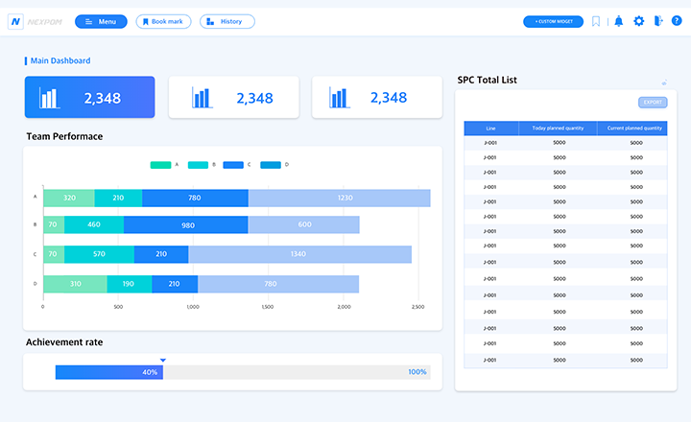Toggle series A in chart legend
Viewport: 691px width, 422px height.
(160, 165)
